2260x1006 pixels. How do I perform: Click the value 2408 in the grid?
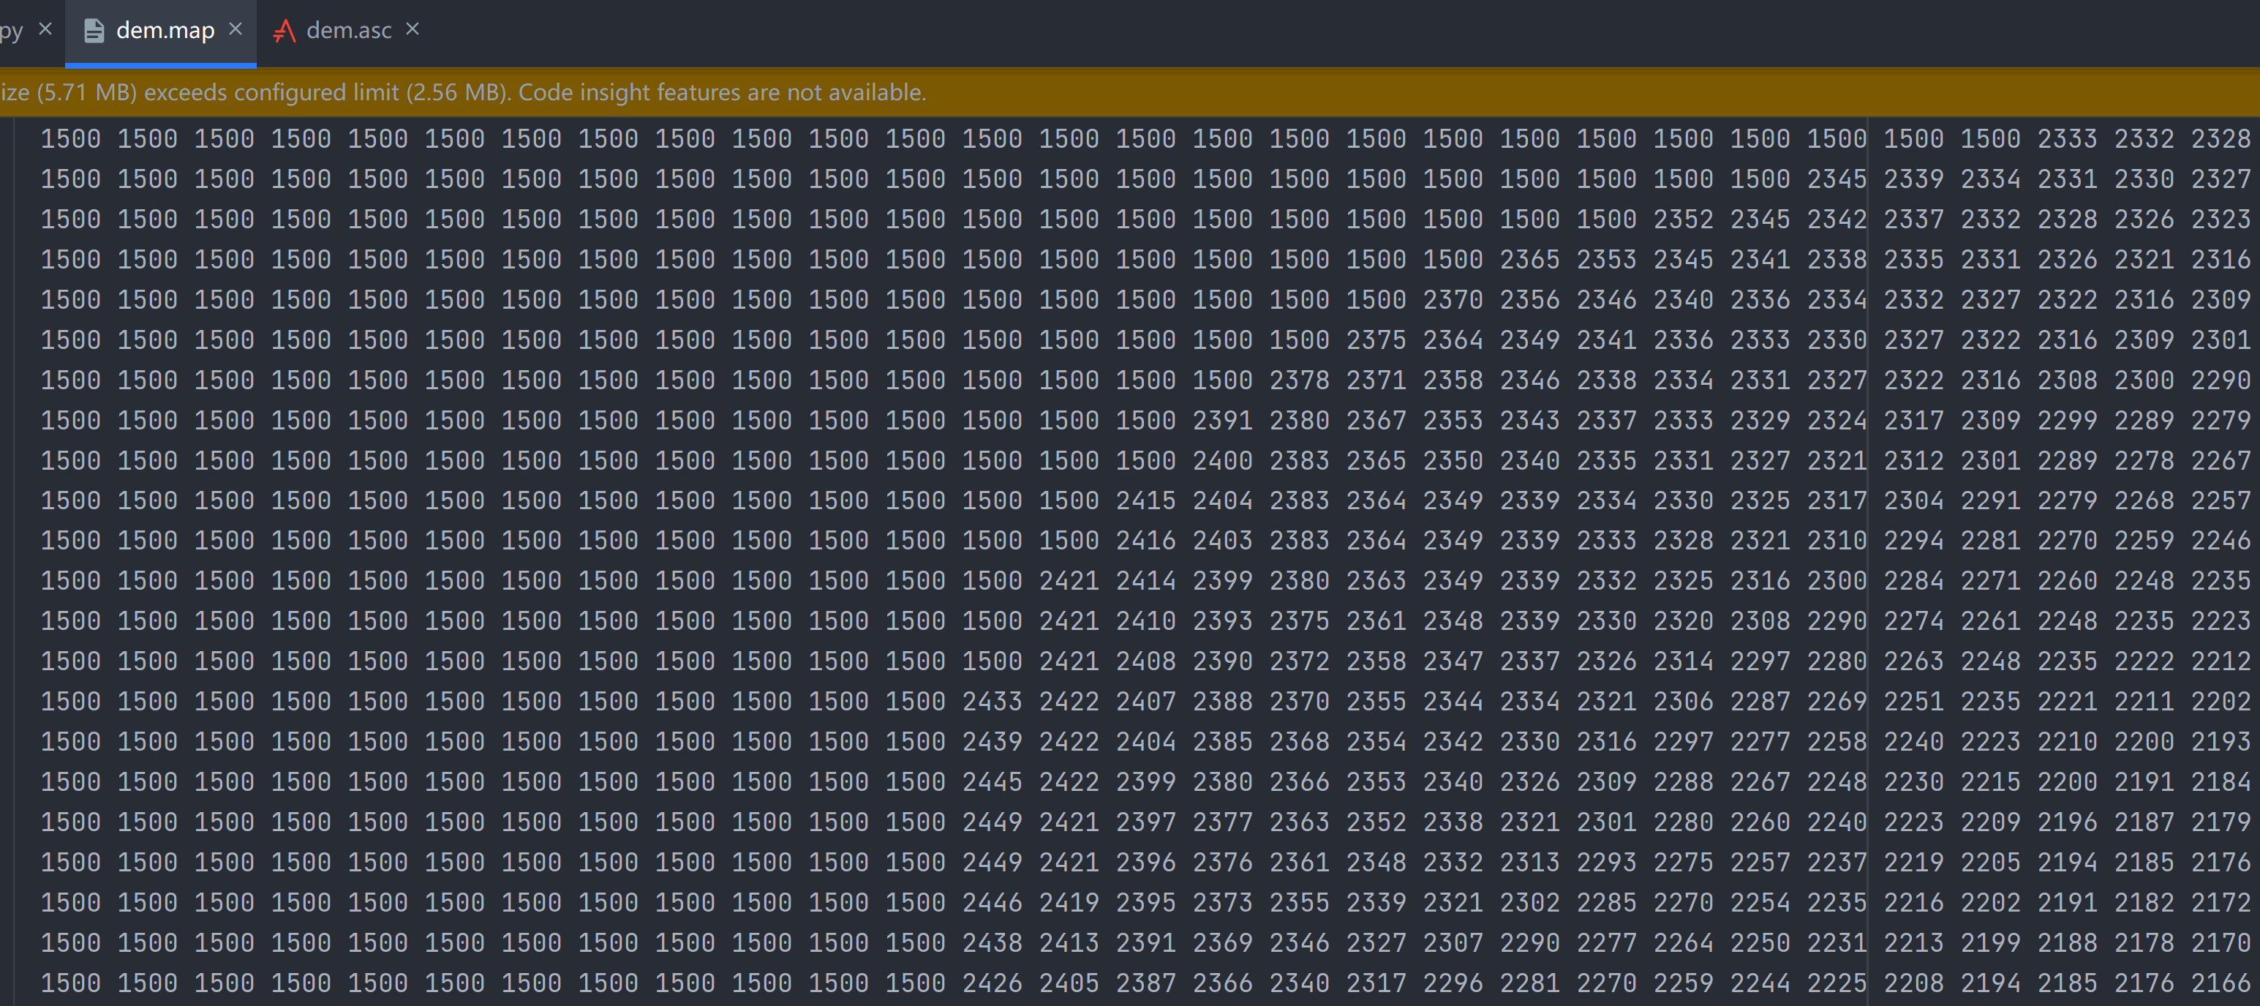[x=1145, y=661]
